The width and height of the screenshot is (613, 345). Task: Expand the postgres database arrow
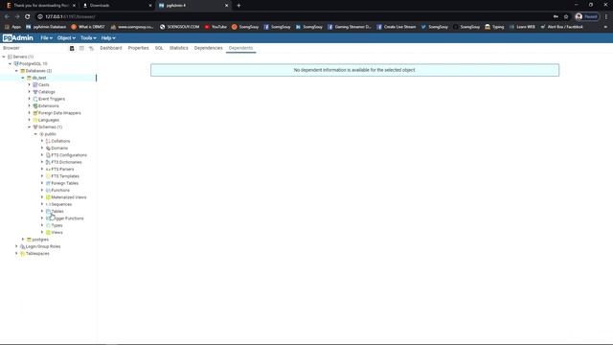pos(23,240)
